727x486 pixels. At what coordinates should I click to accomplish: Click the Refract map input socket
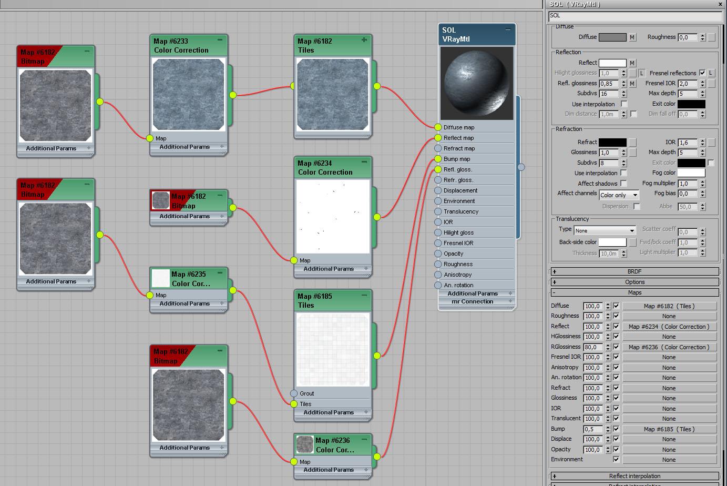[x=438, y=148]
